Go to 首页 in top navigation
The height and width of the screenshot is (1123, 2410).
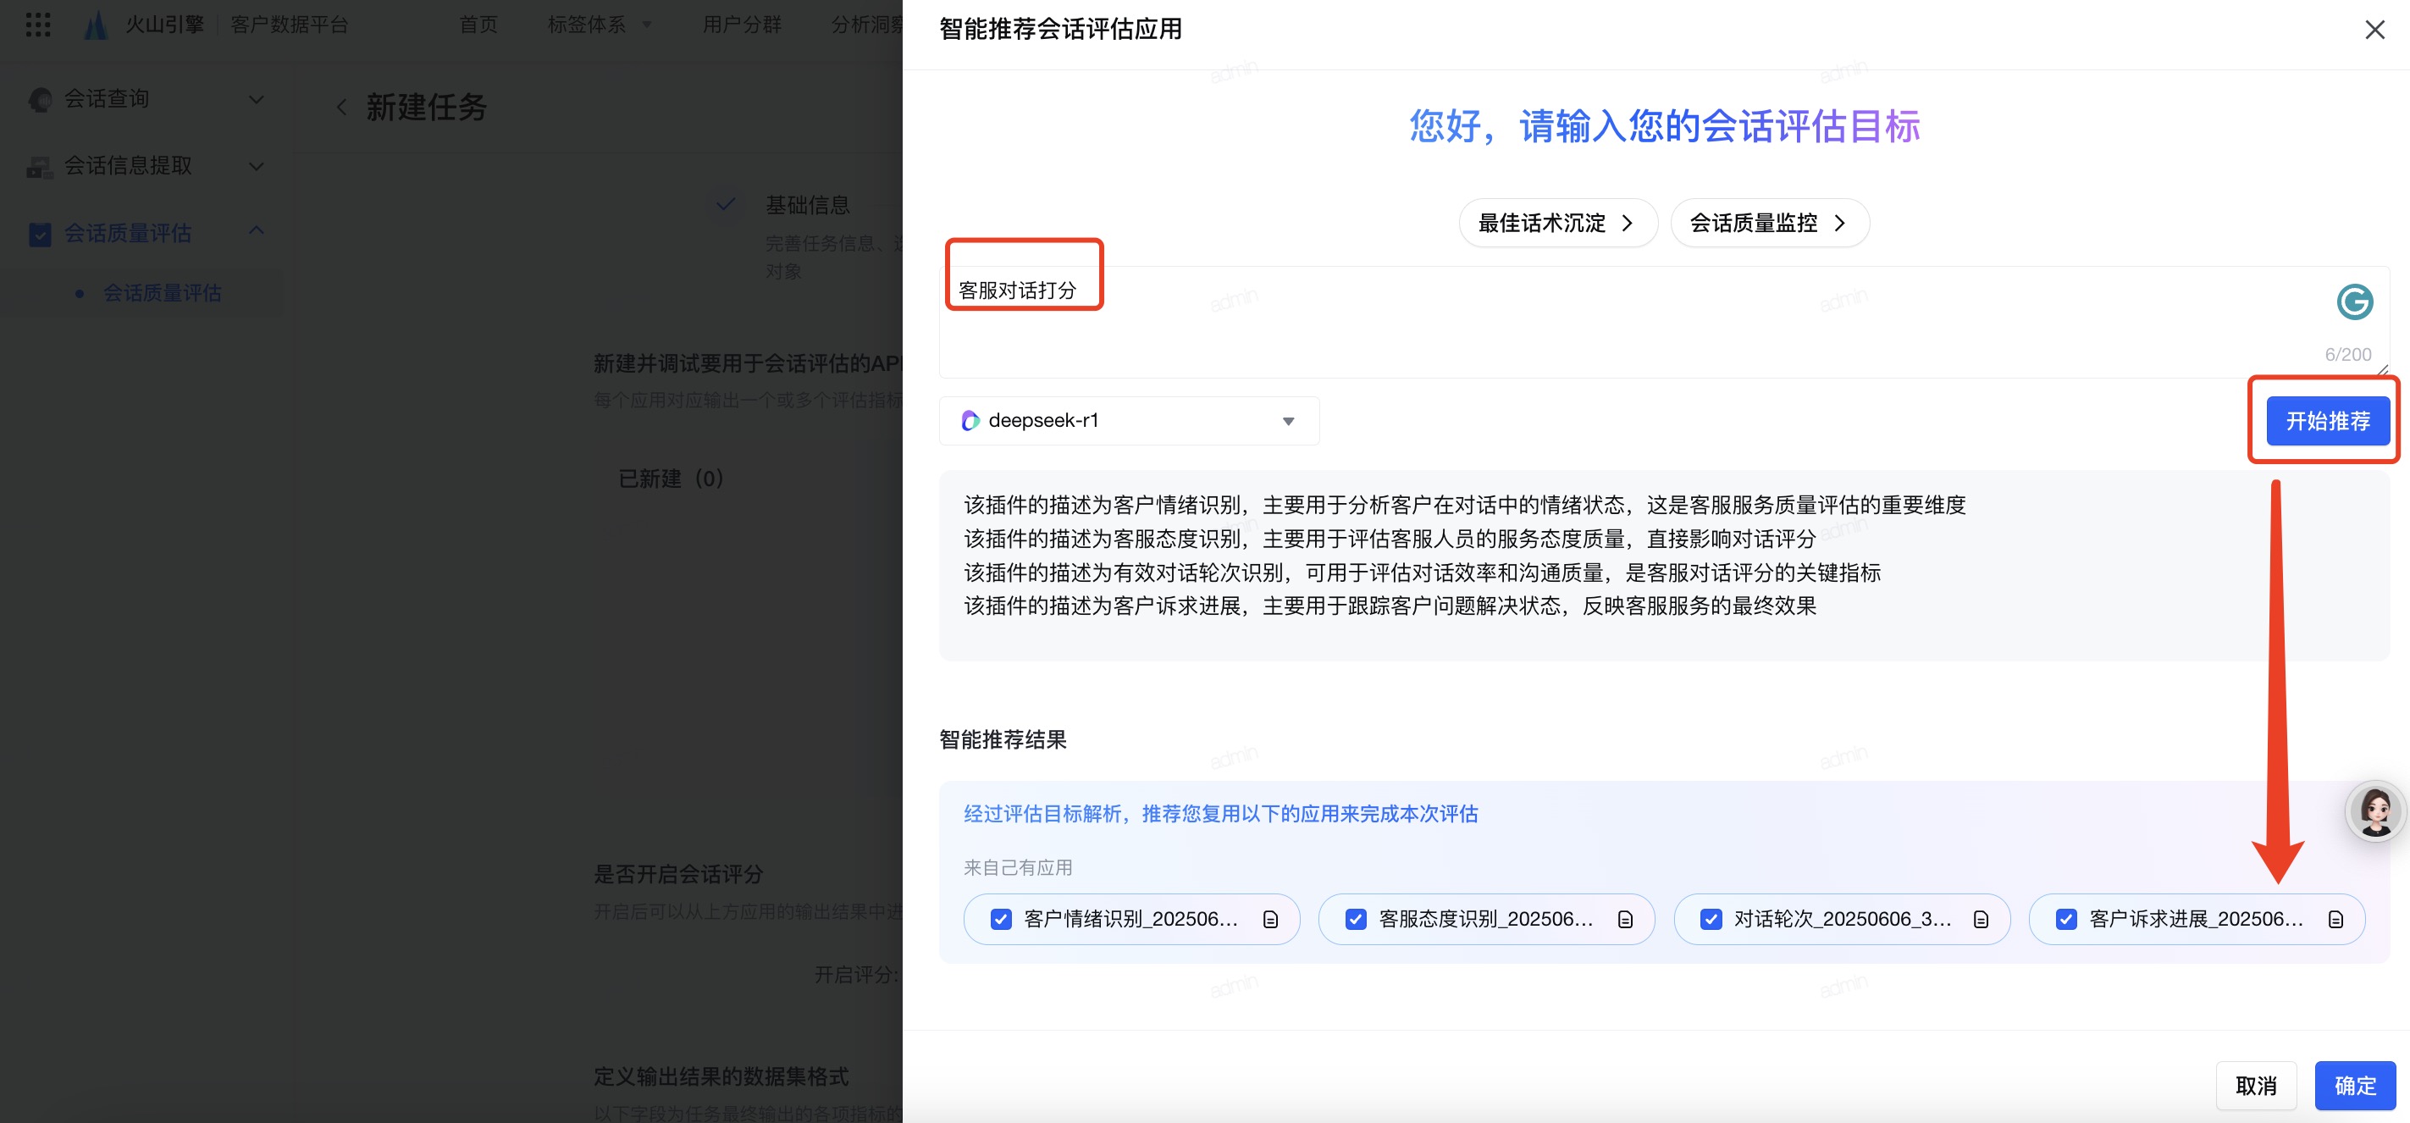pos(478,25)
